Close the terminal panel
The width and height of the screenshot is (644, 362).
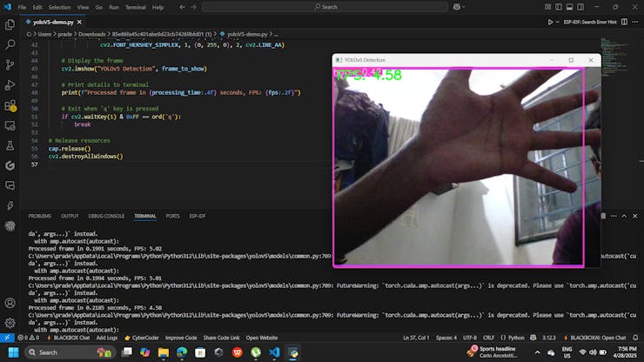[635, 216]
